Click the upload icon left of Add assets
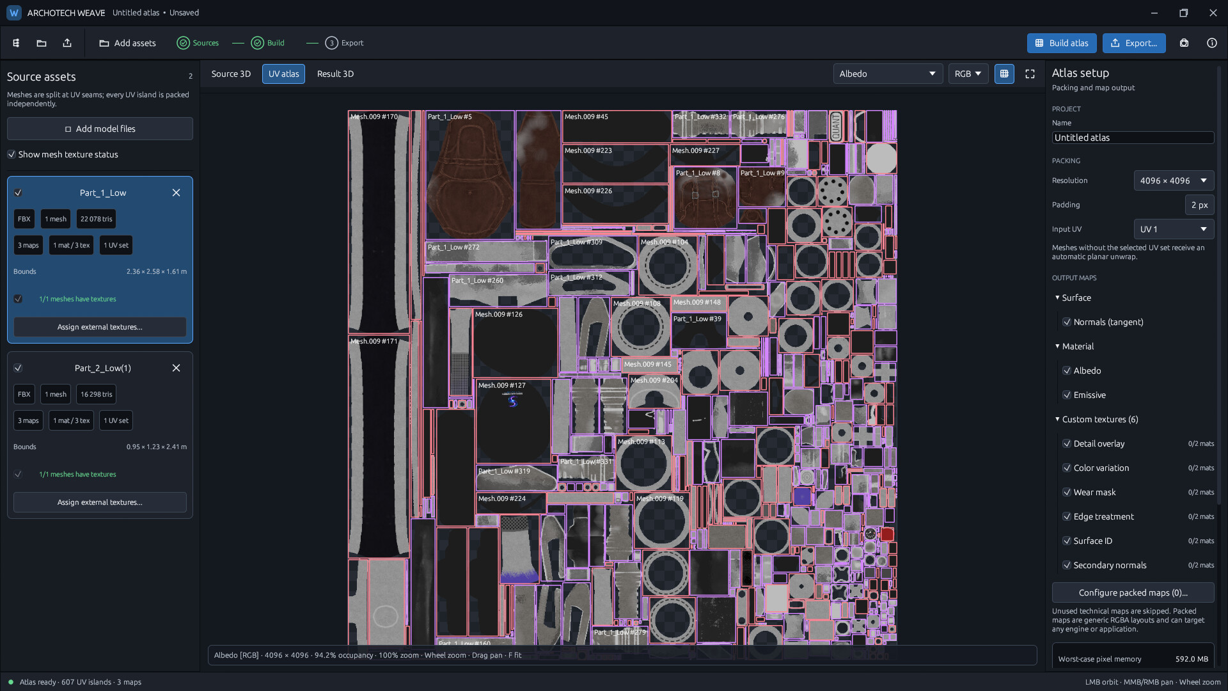This screenshot has width=1228, height=691. (x=67, y=43)
